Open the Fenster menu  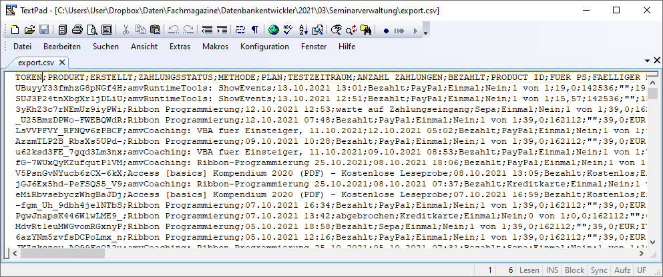pos(314,47)
